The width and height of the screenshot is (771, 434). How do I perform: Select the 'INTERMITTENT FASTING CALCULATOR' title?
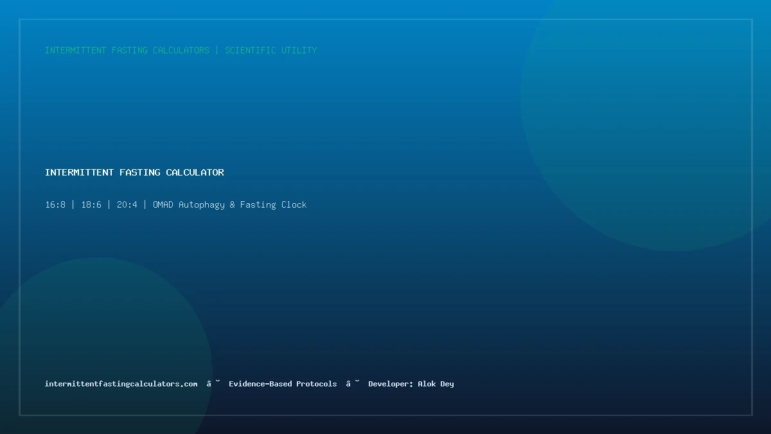pyautogui.click(x=134, y=172)
